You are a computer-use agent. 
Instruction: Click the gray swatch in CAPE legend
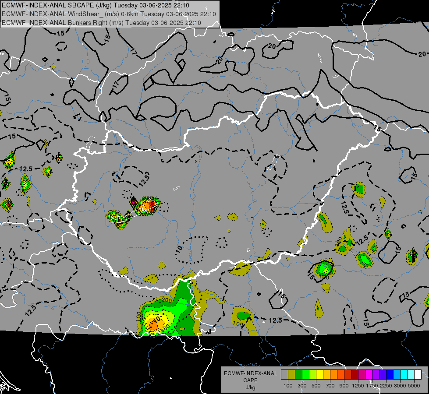tap(284, 375)
